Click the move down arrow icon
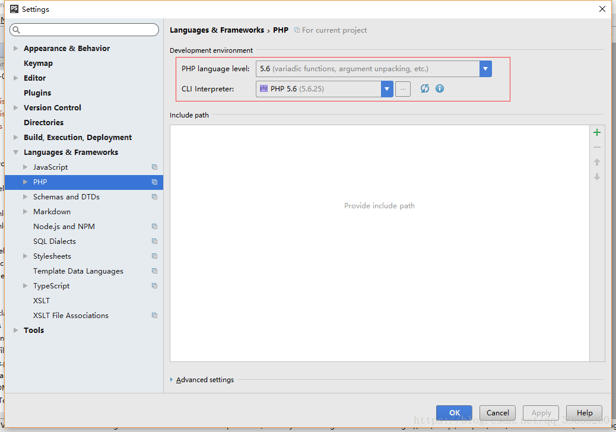Screen dimensions: 616x432 [597, 177]
